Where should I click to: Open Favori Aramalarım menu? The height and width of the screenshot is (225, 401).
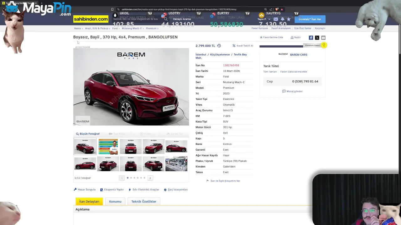click(x=281, y=28)
